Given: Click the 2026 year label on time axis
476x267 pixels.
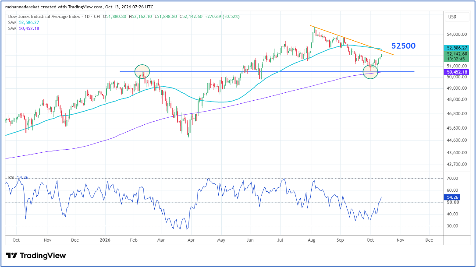Looking at the screenshot, I should [105, 240].
